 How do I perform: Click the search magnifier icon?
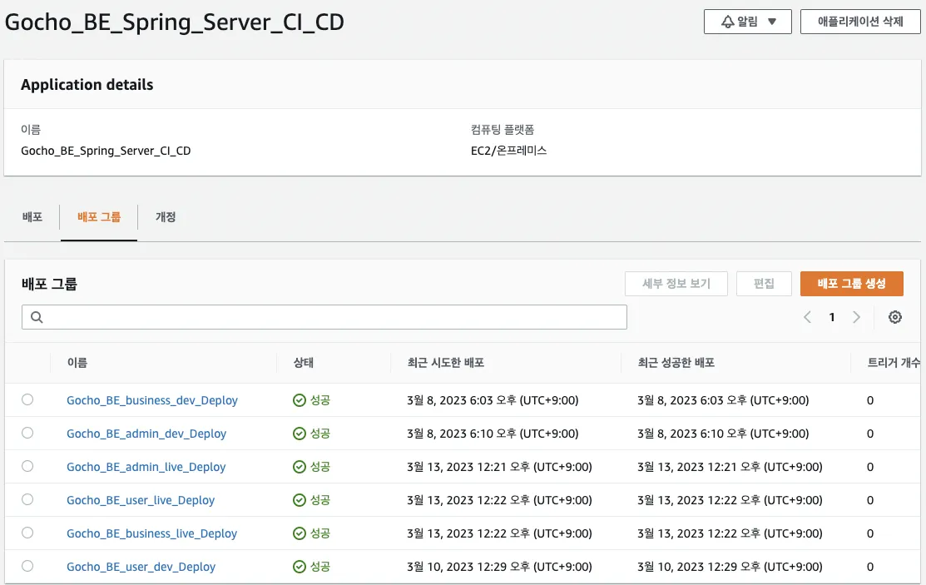coord(37,317)
